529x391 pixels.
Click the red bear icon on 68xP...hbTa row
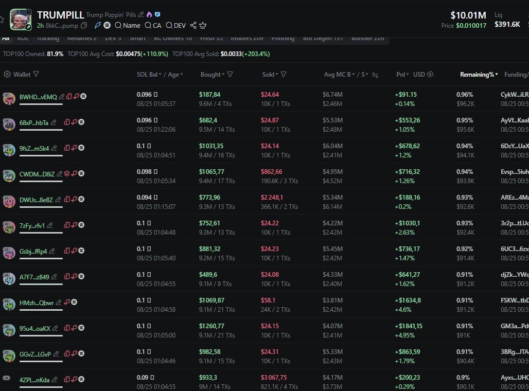point(67,122)
